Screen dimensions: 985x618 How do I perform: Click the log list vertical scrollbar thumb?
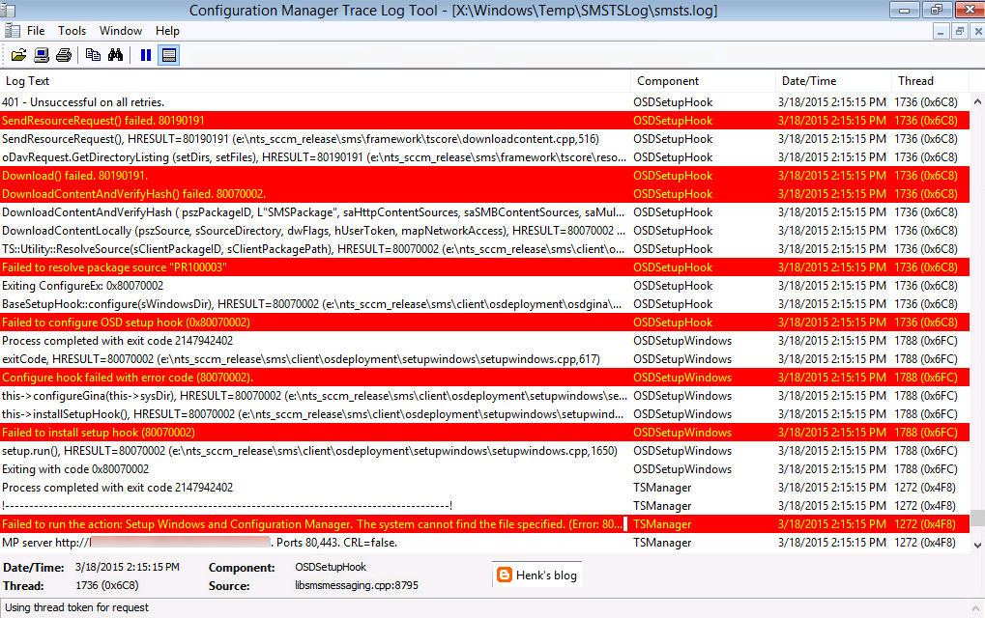coord(977,519)
